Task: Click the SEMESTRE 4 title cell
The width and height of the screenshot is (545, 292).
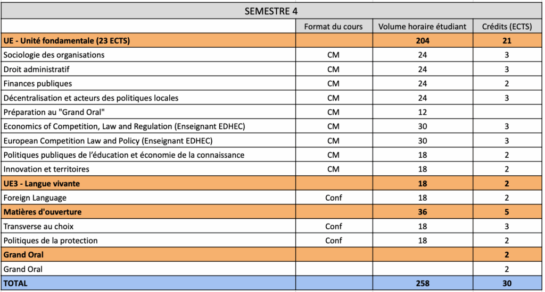Action: point(271,11)
